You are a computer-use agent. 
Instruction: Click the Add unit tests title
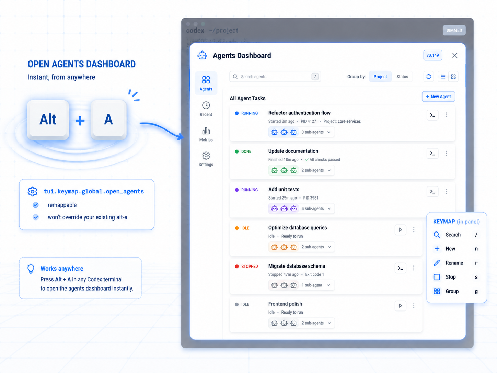[284, 190]
